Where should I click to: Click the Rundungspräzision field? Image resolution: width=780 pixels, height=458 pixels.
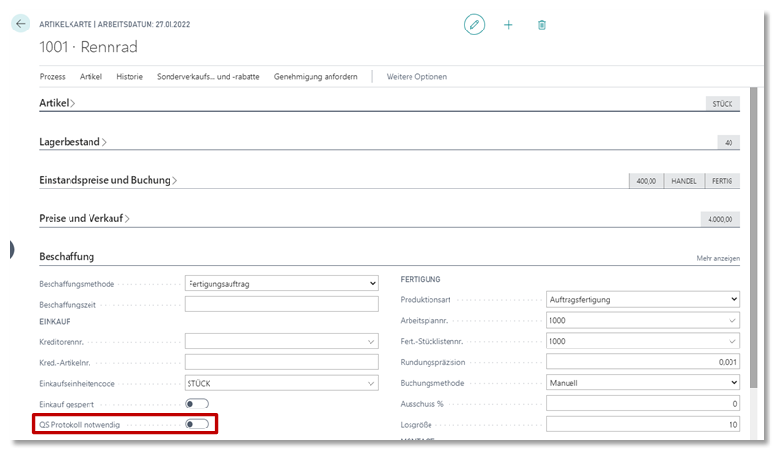coord(643,362)
